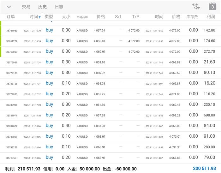This screenshot has height=173, width=221.
Task: Sort by the 大小 column header
Action: pyautogui.click(x=66, y=17)
